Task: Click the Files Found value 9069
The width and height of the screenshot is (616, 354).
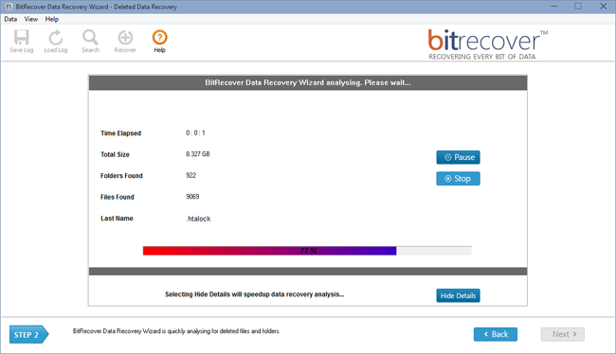Action: click(192, 197)
